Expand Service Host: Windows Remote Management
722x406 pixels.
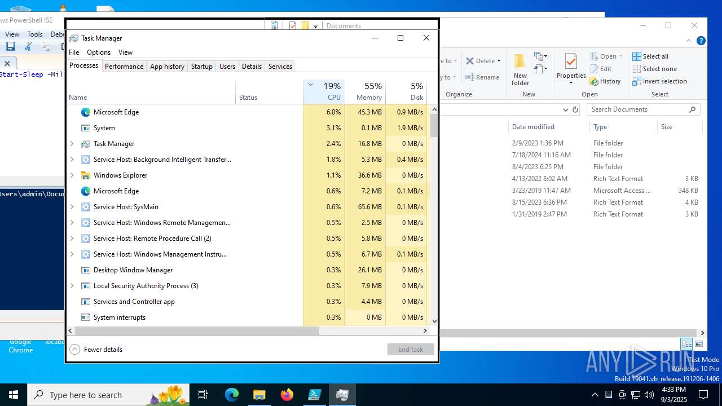coord(72,223)
